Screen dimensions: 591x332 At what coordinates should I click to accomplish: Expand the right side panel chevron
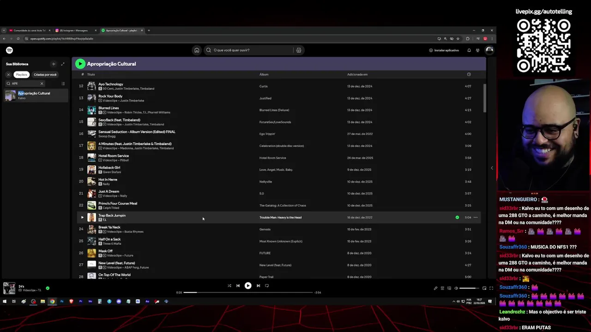point(492,168)
